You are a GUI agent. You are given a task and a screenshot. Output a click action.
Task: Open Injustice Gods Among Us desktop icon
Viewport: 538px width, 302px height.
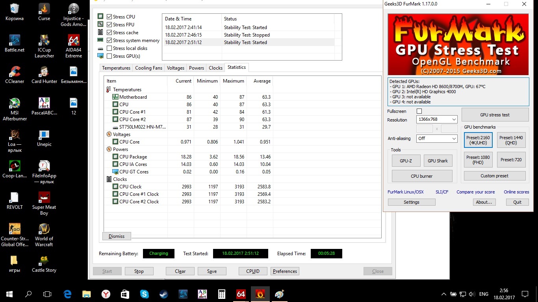click(74, 15)
